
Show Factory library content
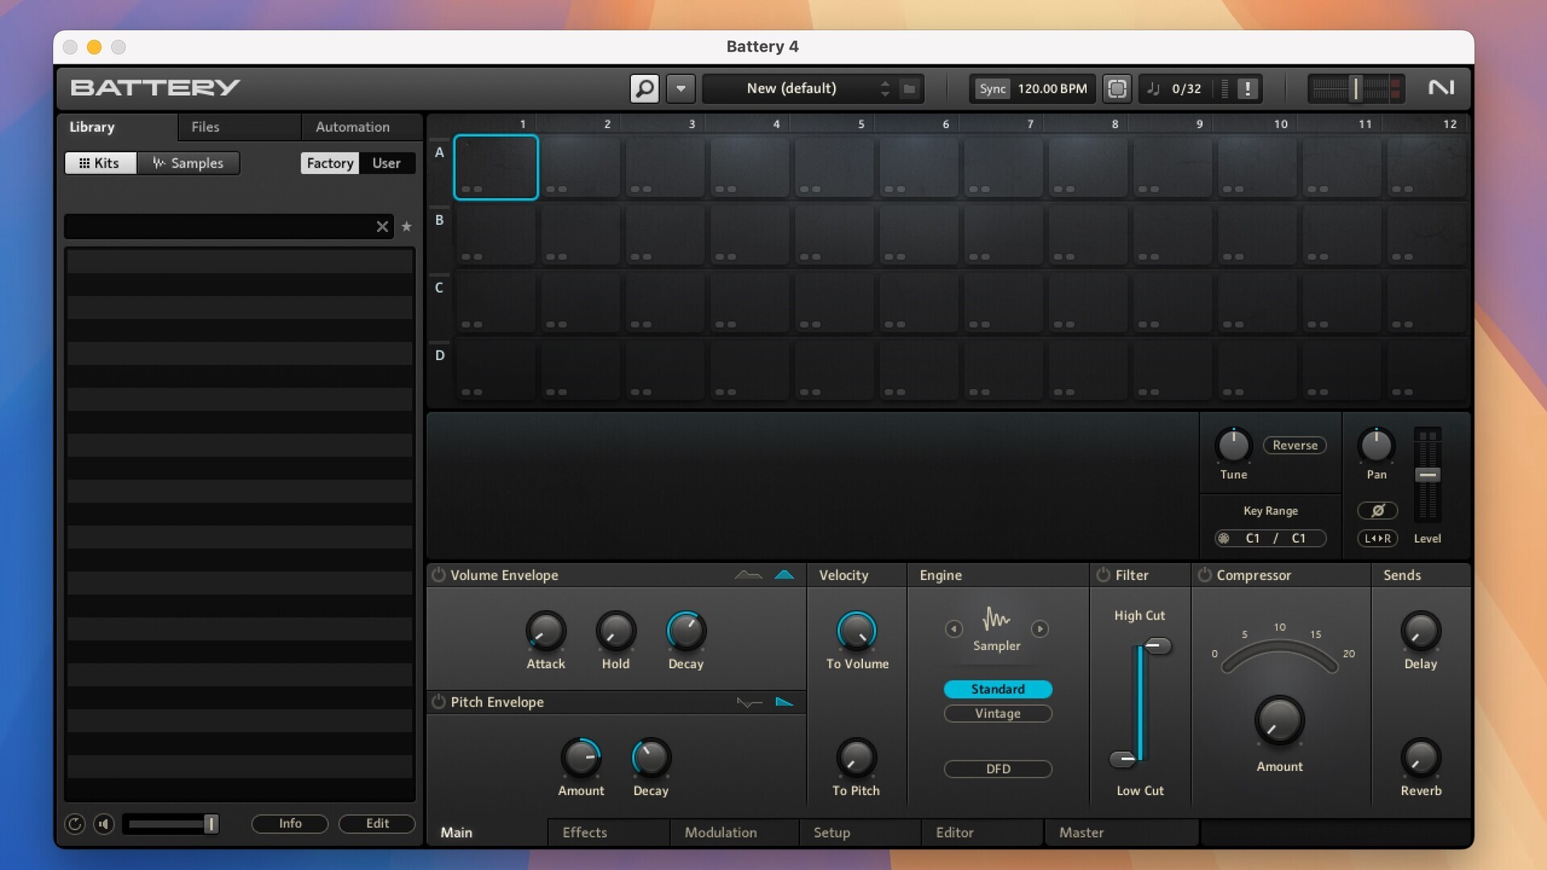[x=330, y=163]
